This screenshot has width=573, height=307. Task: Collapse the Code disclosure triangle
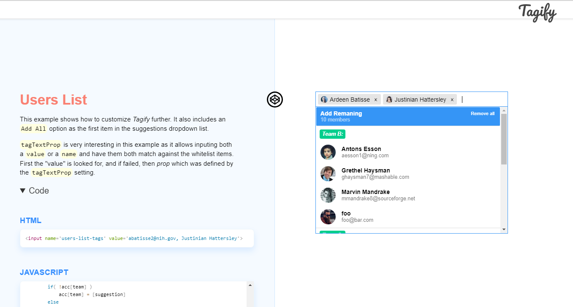click(23, 191)
